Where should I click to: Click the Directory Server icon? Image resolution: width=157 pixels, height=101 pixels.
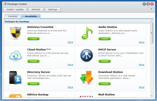(x=15, y=77)
